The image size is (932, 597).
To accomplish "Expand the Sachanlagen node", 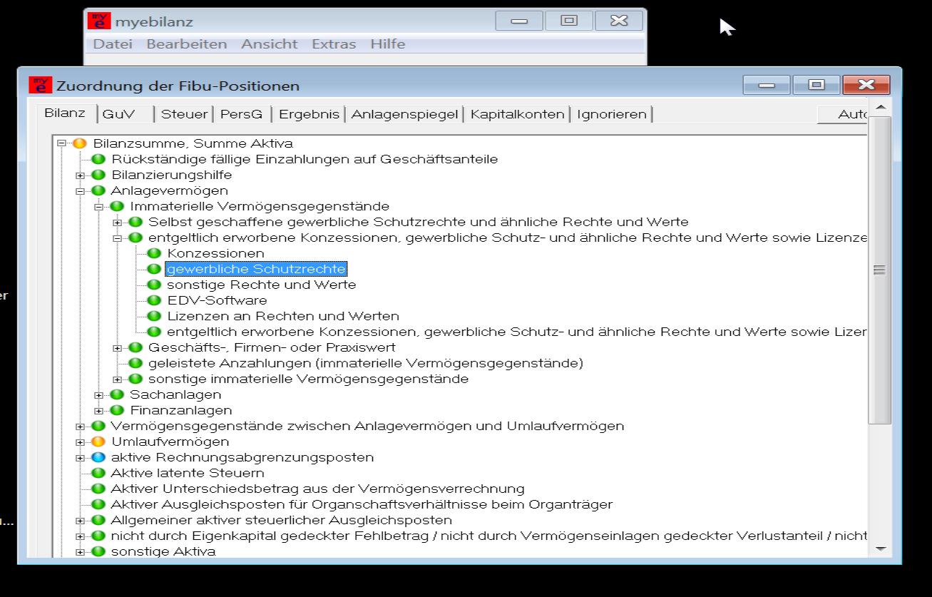I will [x=99, y=395].
